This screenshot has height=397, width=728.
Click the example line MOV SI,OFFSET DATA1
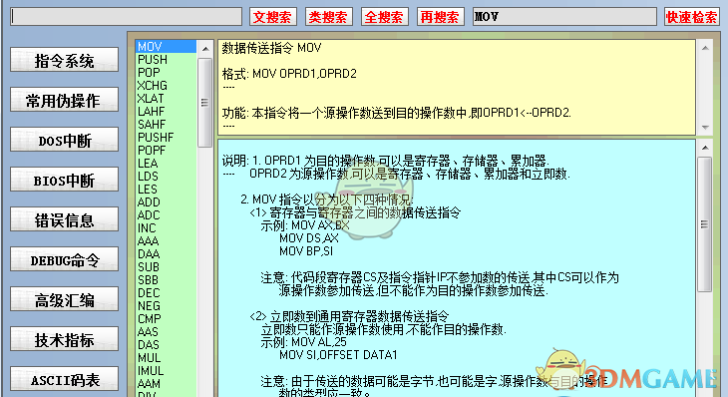338,355
